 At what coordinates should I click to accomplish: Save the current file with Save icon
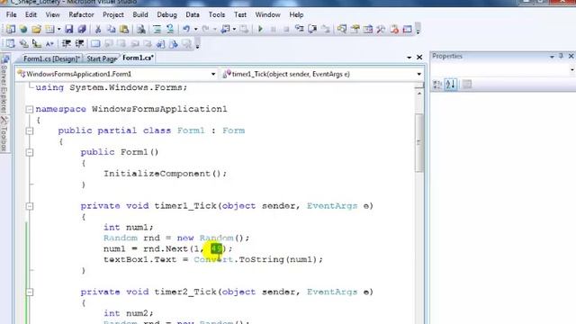click(x=68, y=29)
